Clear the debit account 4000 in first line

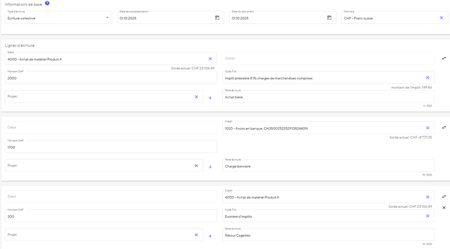pos(210,59)
